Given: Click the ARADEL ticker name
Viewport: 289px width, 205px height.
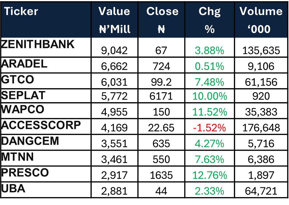Looking at the screenshot, I should [24, 64].
